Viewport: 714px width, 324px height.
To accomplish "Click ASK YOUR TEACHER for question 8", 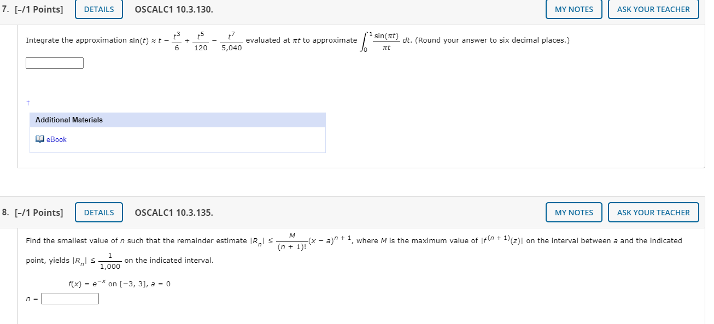I will coord(653,213).
